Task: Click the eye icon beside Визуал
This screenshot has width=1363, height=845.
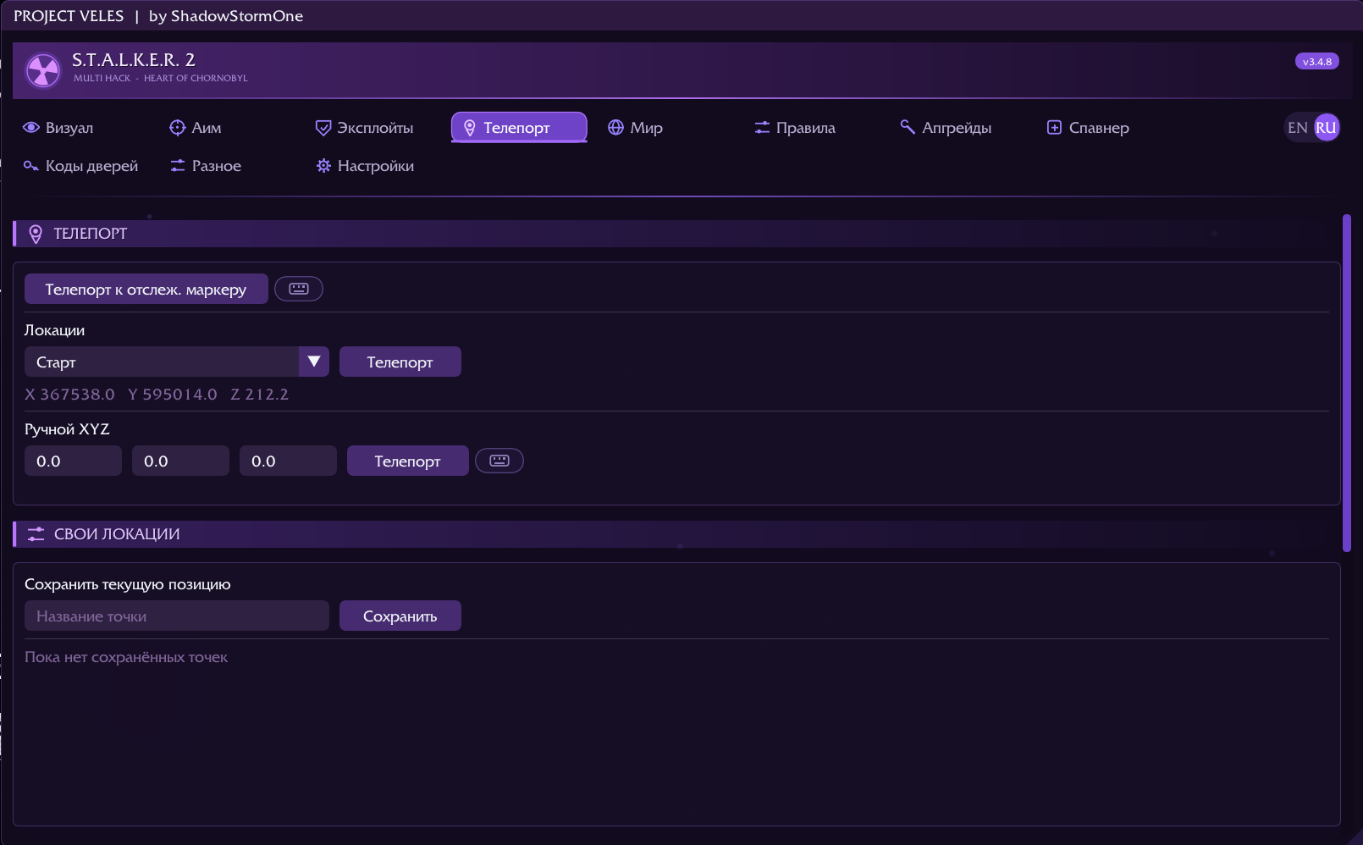Action: 31,128
